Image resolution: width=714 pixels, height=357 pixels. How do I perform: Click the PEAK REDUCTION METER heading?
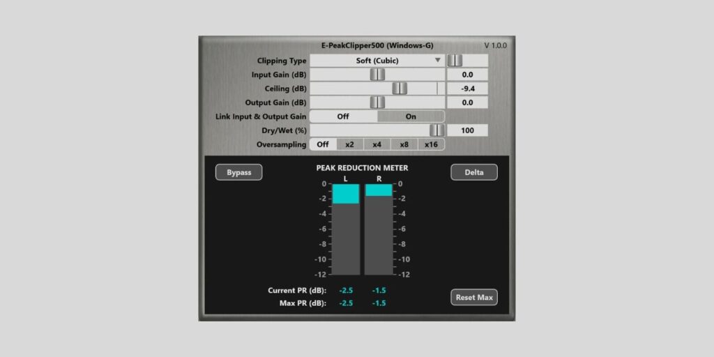362,168
